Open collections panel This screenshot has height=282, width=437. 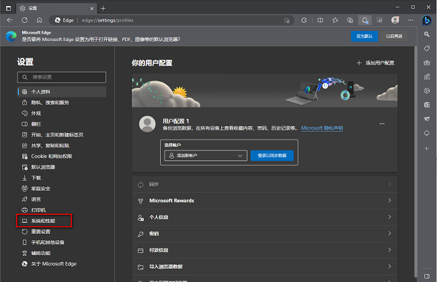tap(350, 20)
